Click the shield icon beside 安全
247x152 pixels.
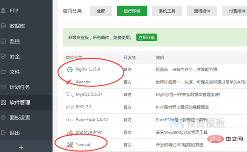coord(3,56)
